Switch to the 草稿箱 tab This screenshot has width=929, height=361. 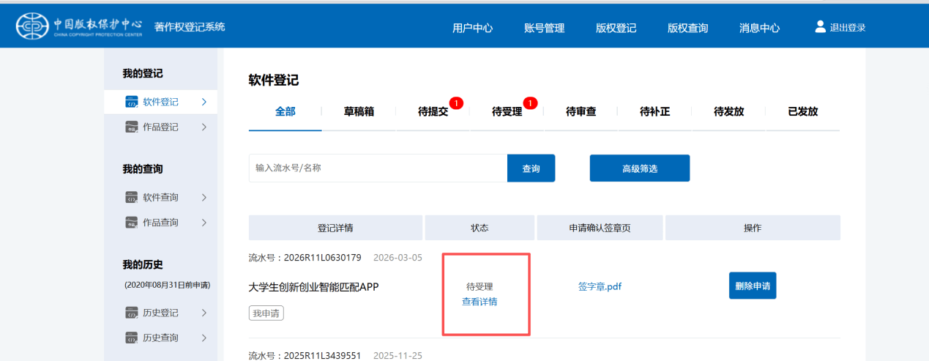click(359, 112)
